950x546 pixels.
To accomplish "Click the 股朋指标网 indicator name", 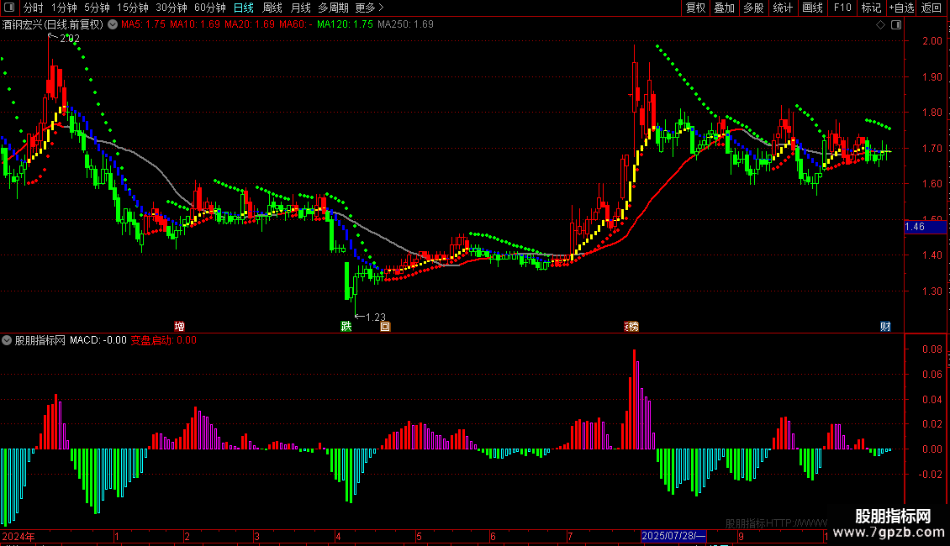I will 40,340.
